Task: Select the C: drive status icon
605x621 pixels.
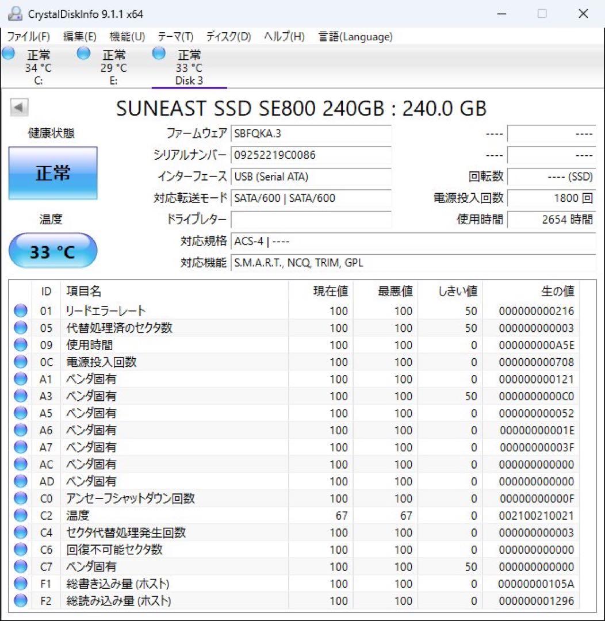Action: tap(9, 54)
